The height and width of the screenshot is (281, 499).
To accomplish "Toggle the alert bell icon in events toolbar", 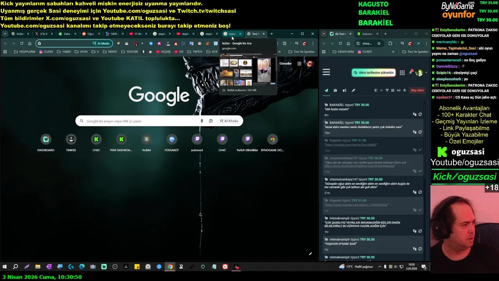I will (x=405, y=91).
